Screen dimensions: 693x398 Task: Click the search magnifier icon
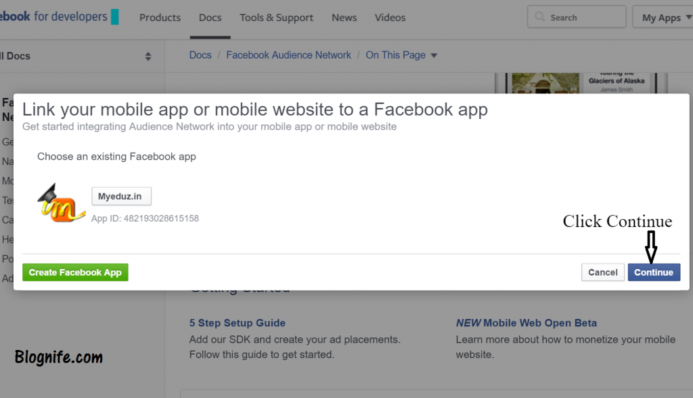539,17
